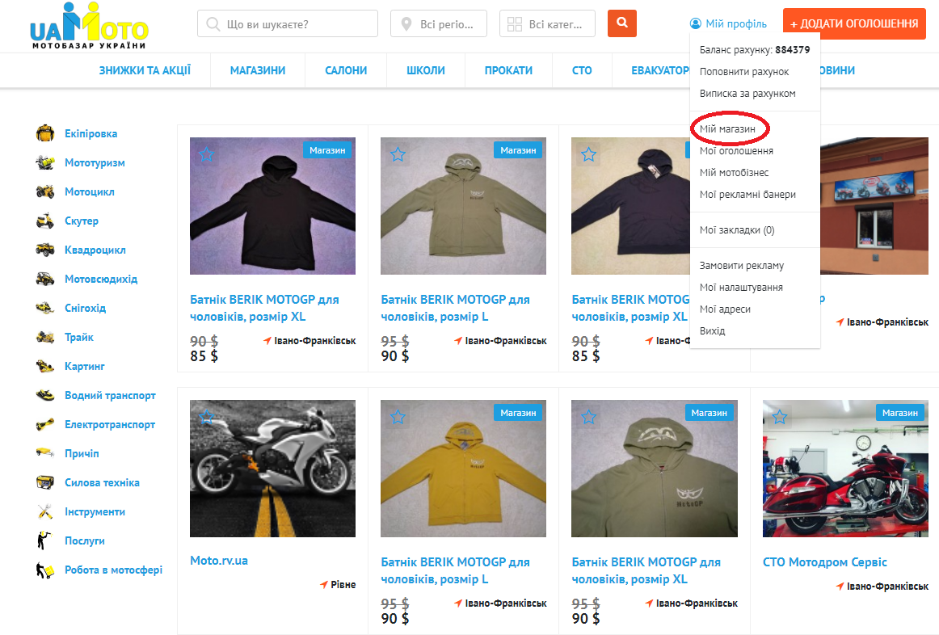Click the ДОДАТИ ОГОЛОШЕННЯ button
Viewport: 939px width, 635px height.
click(x=855, y=24)
